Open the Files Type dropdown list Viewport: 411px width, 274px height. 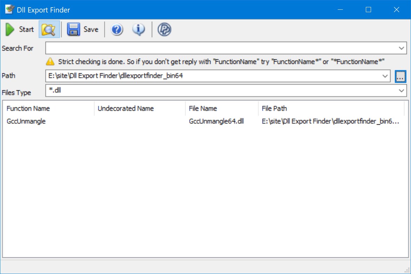pyautogui.click(x=402, y=90)
